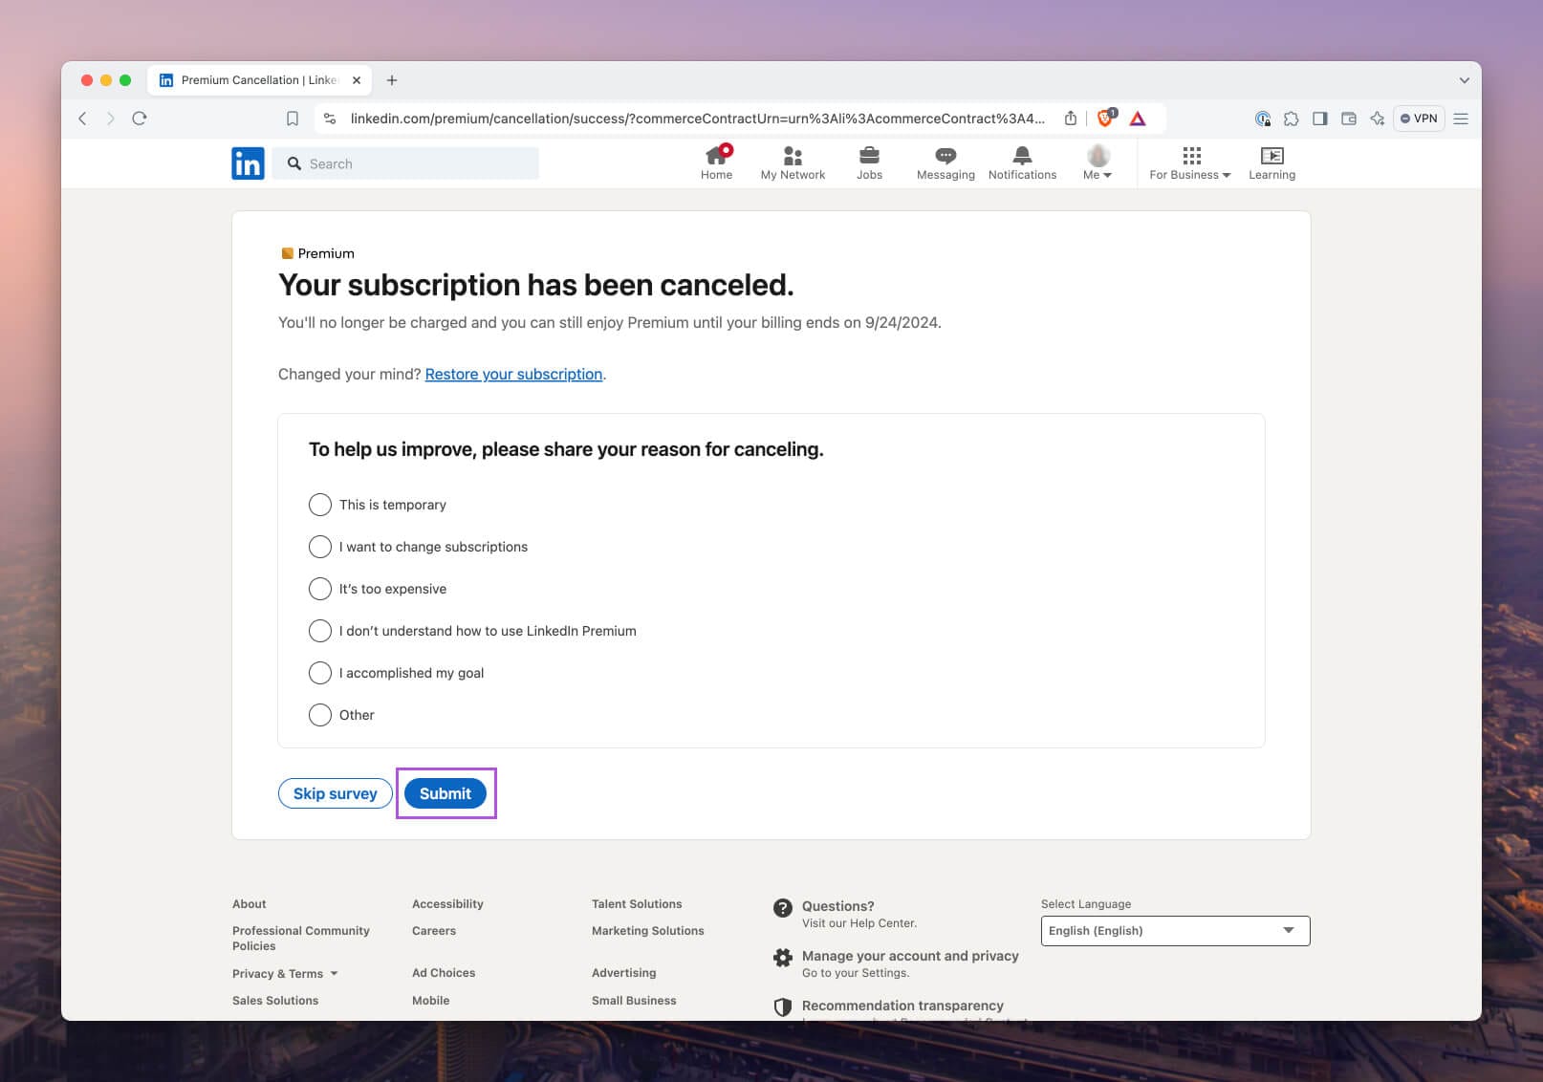This screenshot has width=1543, height=1082.
Task: Open the tab list chevron
Action: pyautogui.click(x=1464, y=80)
